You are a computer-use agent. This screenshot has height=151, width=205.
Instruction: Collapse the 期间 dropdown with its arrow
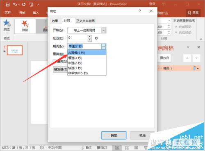click(x=104, y=47)
